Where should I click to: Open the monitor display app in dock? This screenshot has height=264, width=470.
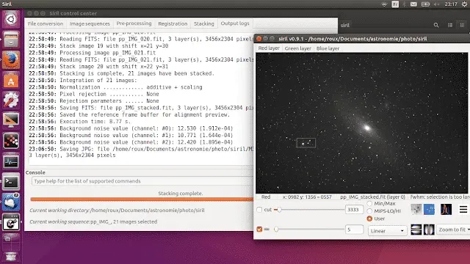(x=11, y=120)
